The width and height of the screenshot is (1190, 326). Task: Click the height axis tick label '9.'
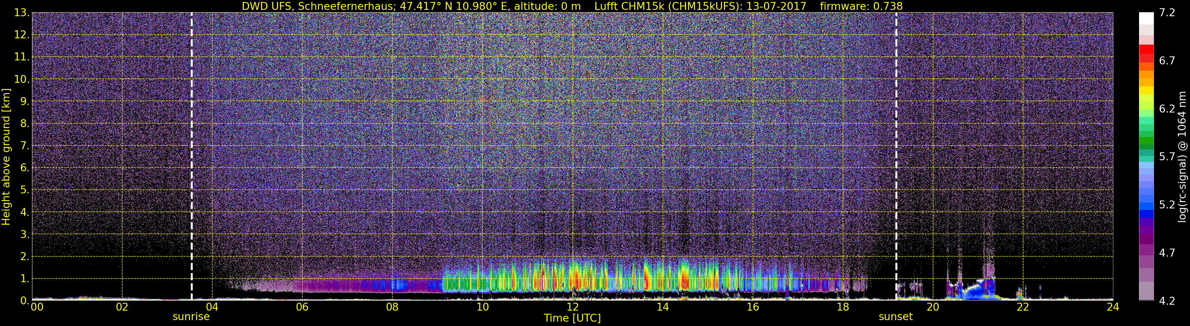[24, 101]
